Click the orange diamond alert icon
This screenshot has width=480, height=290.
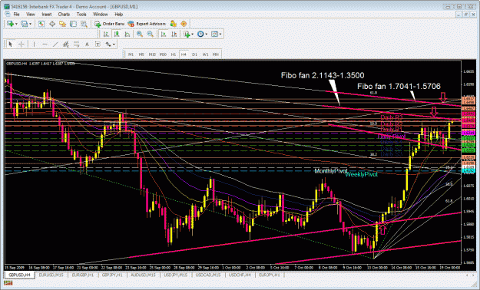pos(184,24)
